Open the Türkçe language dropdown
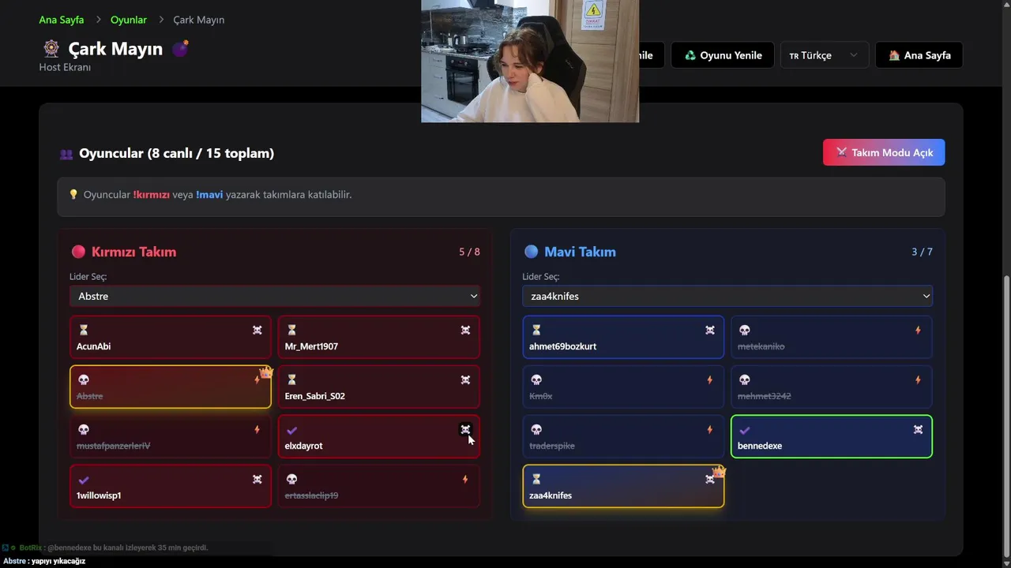This screenshot has width=1011, height=568. pyautogui.click(x=824, y=55)
